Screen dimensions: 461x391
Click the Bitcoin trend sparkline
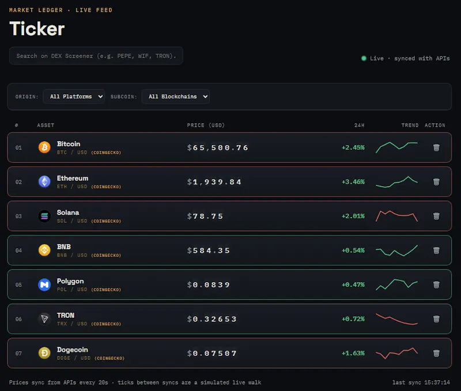coord(396,147)
